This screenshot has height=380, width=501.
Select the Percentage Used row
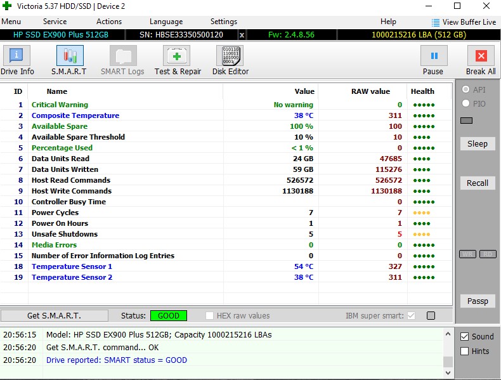tap(226, 148)
